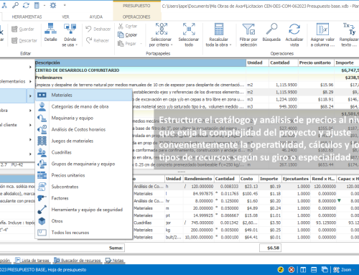This screenshot has height=275, width=359.
Task: Select CENTRO DE DESARROLLO COMUNITARIO row
Action: [x=197, y=70]
